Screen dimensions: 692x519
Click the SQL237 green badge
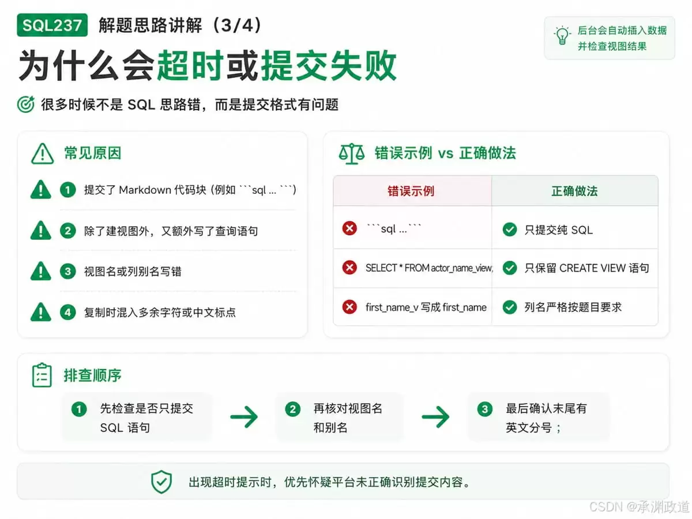[x=52, y=25]
